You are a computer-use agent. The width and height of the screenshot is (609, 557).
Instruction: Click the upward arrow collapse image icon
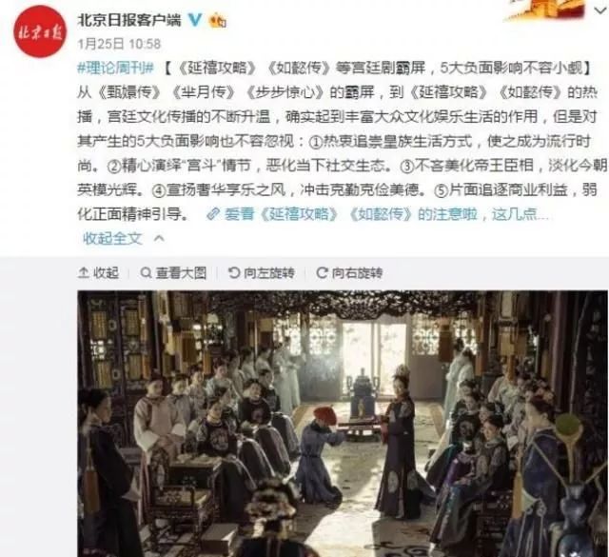[x=83, y=272]
